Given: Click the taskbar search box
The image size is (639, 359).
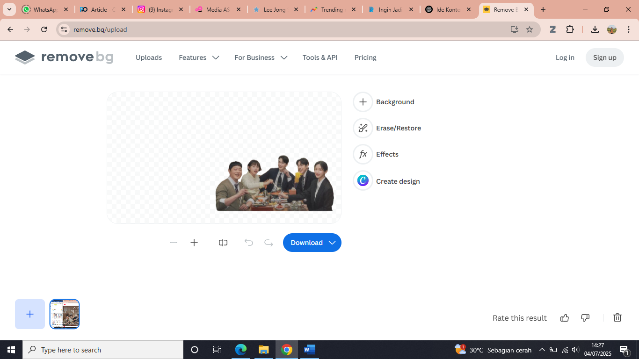Looking at the screenshot, I should pyautogui.click(x=103, y=350).
